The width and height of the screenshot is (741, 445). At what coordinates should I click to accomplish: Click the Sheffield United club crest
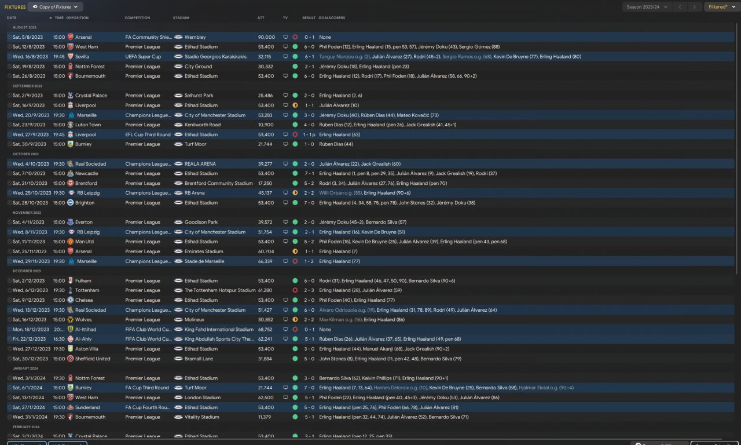(x=70, y=359)
